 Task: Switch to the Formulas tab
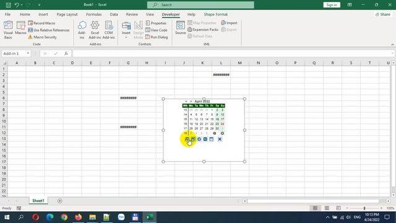point(93,14)
